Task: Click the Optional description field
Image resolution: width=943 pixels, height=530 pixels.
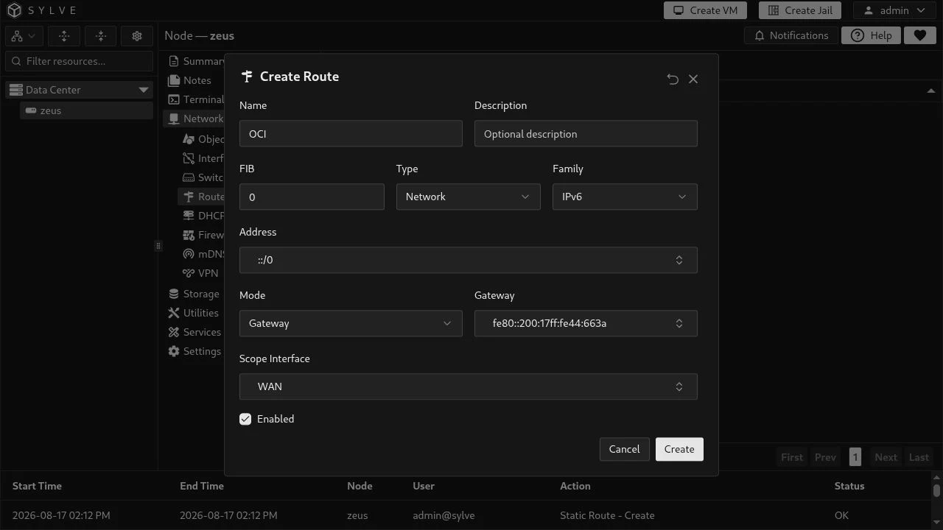Action: pos(586,134)
